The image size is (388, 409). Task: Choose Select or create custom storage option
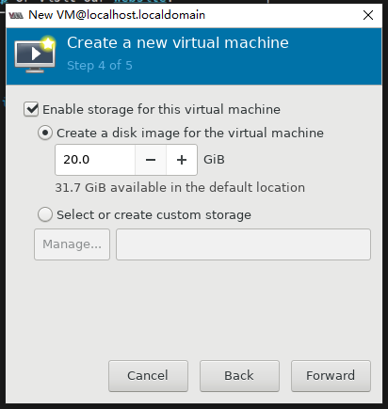pos(45,214)
